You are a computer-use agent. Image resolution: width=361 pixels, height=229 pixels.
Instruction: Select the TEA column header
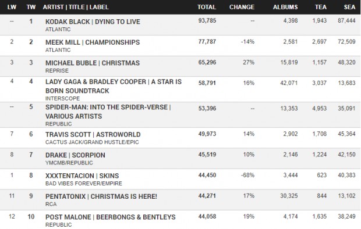(321, 7)
